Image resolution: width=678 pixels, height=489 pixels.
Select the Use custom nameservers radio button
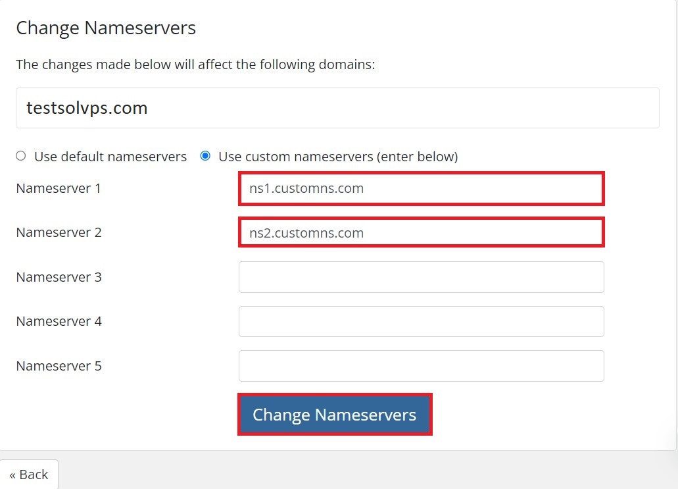pos(205,156)
